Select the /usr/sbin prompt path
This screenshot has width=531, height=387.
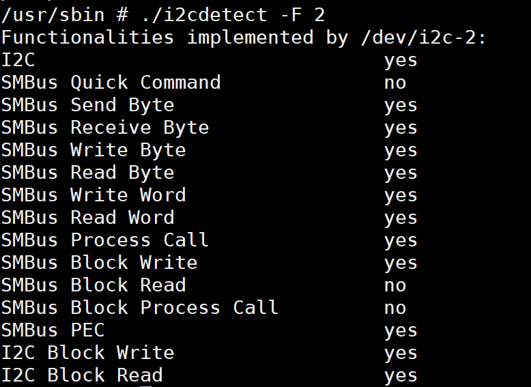click(x=53, y=15)
